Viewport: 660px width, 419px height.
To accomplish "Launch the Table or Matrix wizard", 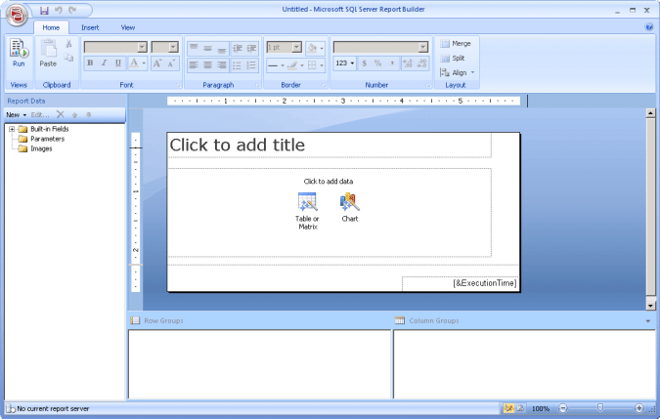I will click(307, 211).
